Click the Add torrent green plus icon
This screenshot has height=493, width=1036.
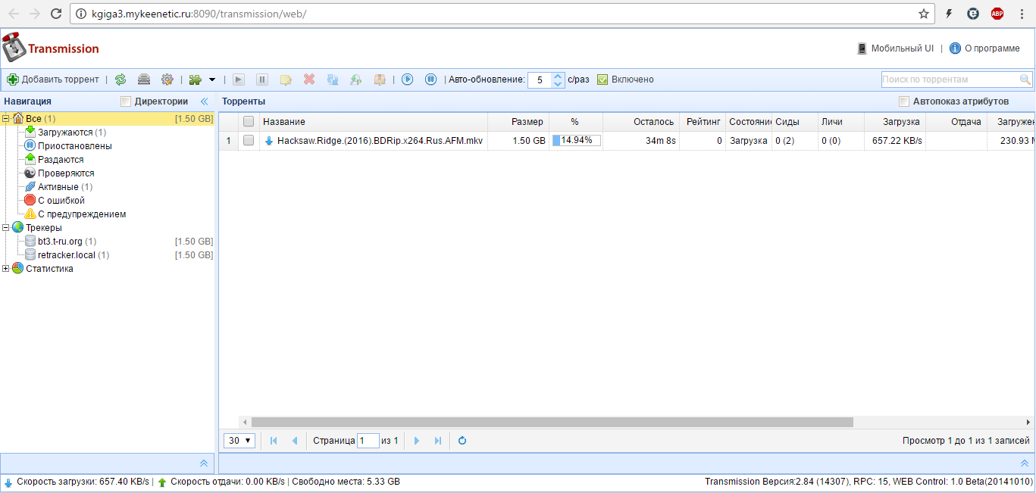[13, 80]
